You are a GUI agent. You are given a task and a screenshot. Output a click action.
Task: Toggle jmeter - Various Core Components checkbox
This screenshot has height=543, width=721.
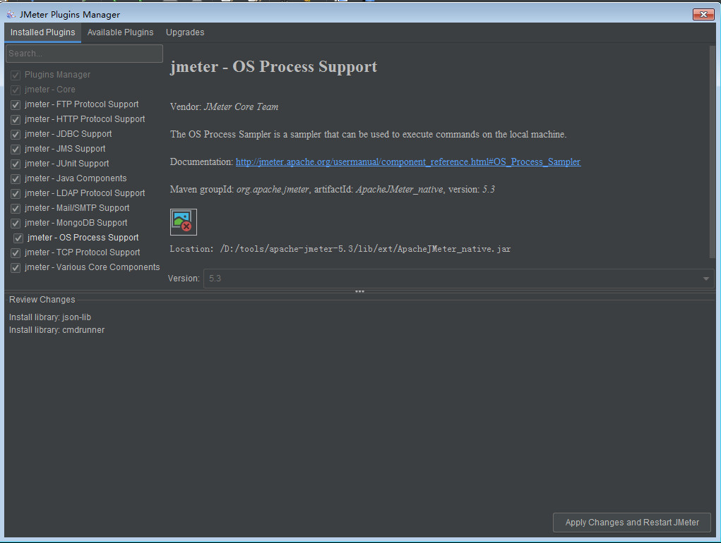pyautogui.click(x=16, y=267)
